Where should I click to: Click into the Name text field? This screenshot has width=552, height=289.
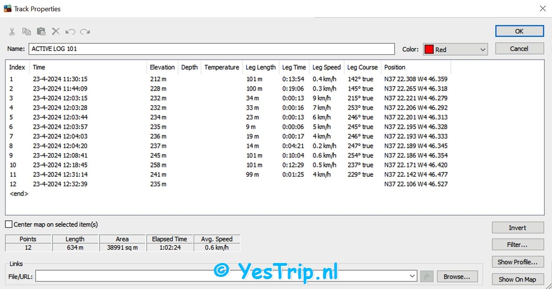tap(211, 49)
